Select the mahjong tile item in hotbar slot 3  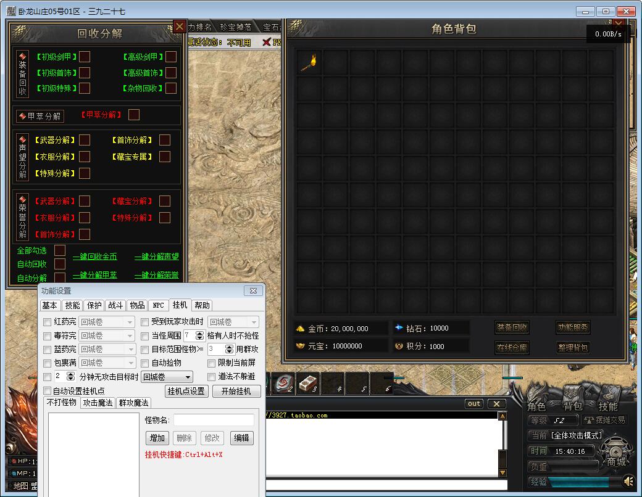pos(308,384)
